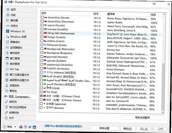This screenshot has height=133, width=172.
Task: Check the suomi (Finnish) language box
Action: [42, 25]
